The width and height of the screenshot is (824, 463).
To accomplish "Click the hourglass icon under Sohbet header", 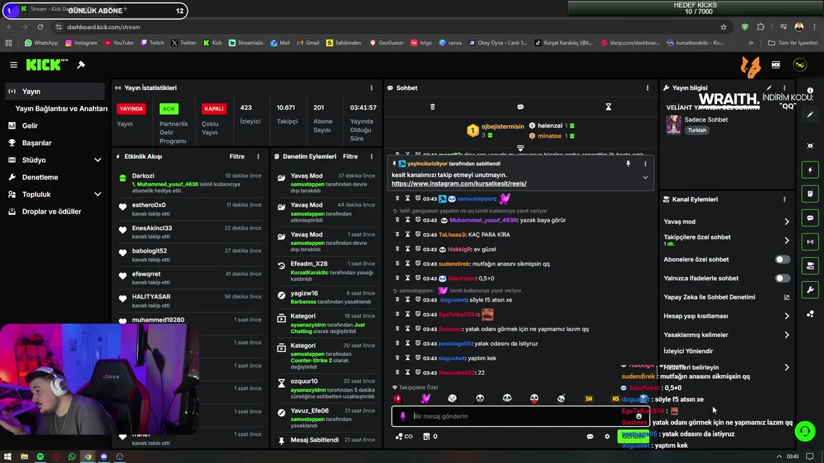I will [608, 107].
